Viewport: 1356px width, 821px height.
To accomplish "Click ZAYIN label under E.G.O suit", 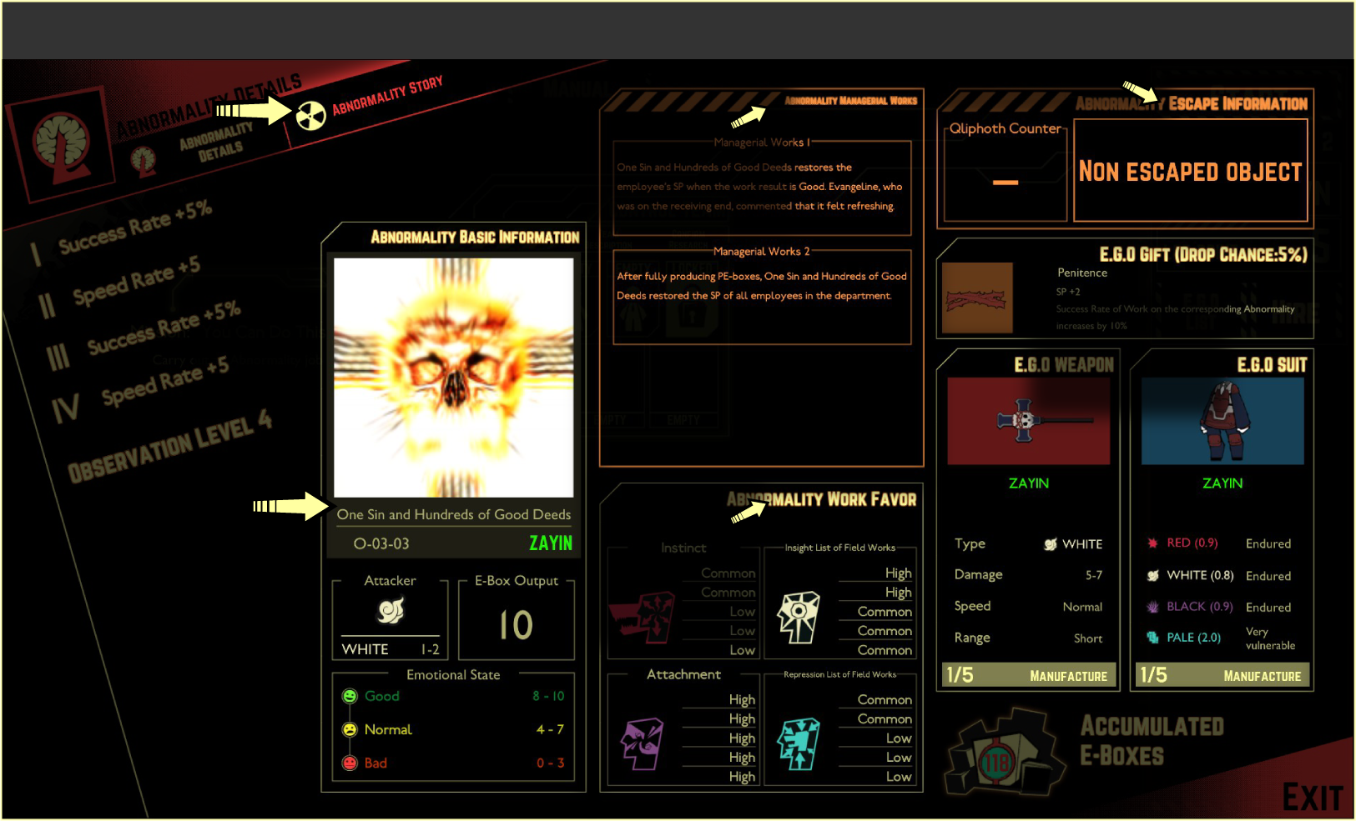I will (1222, 483).
